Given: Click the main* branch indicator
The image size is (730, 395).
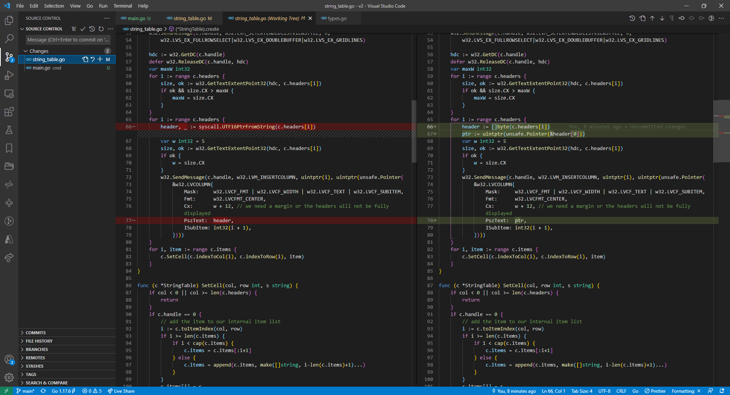Looking at the screenshot, I should (x=26, y=391).
